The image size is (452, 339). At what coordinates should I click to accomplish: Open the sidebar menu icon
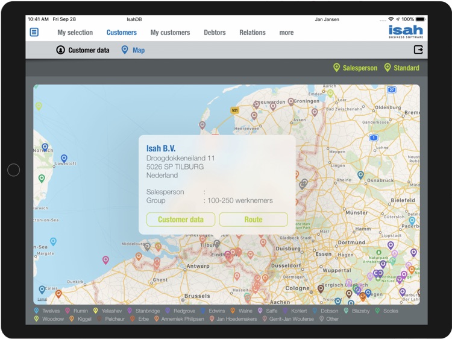click(x=34, y=32)
